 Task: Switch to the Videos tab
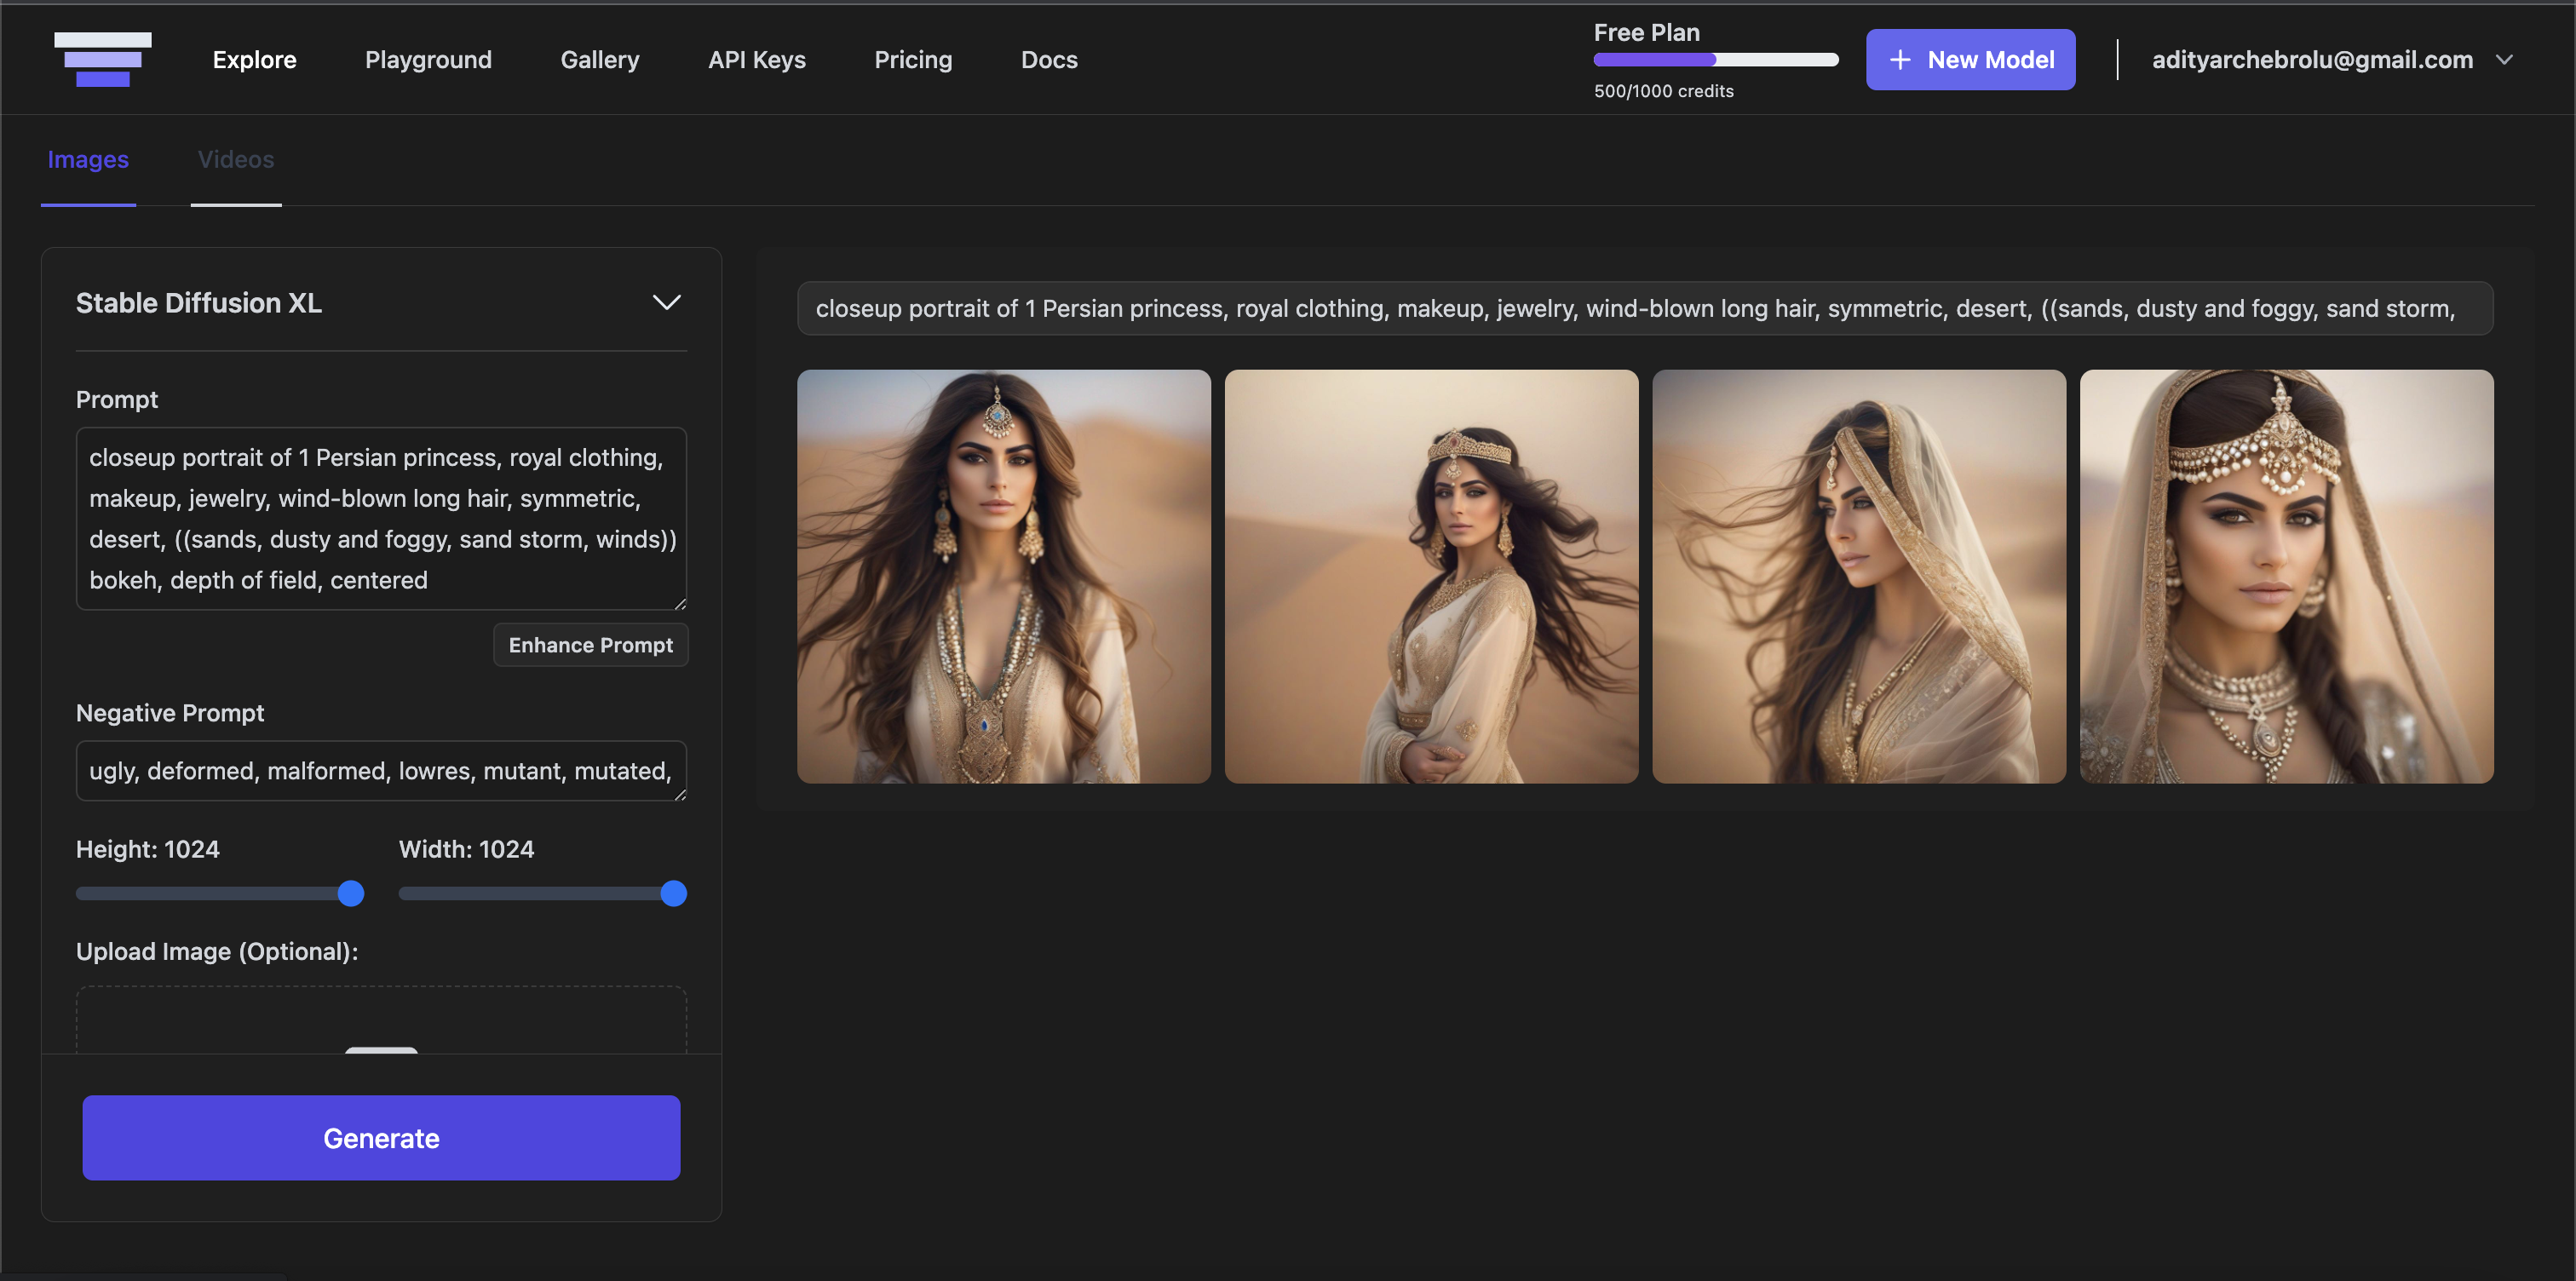(236, 160)
